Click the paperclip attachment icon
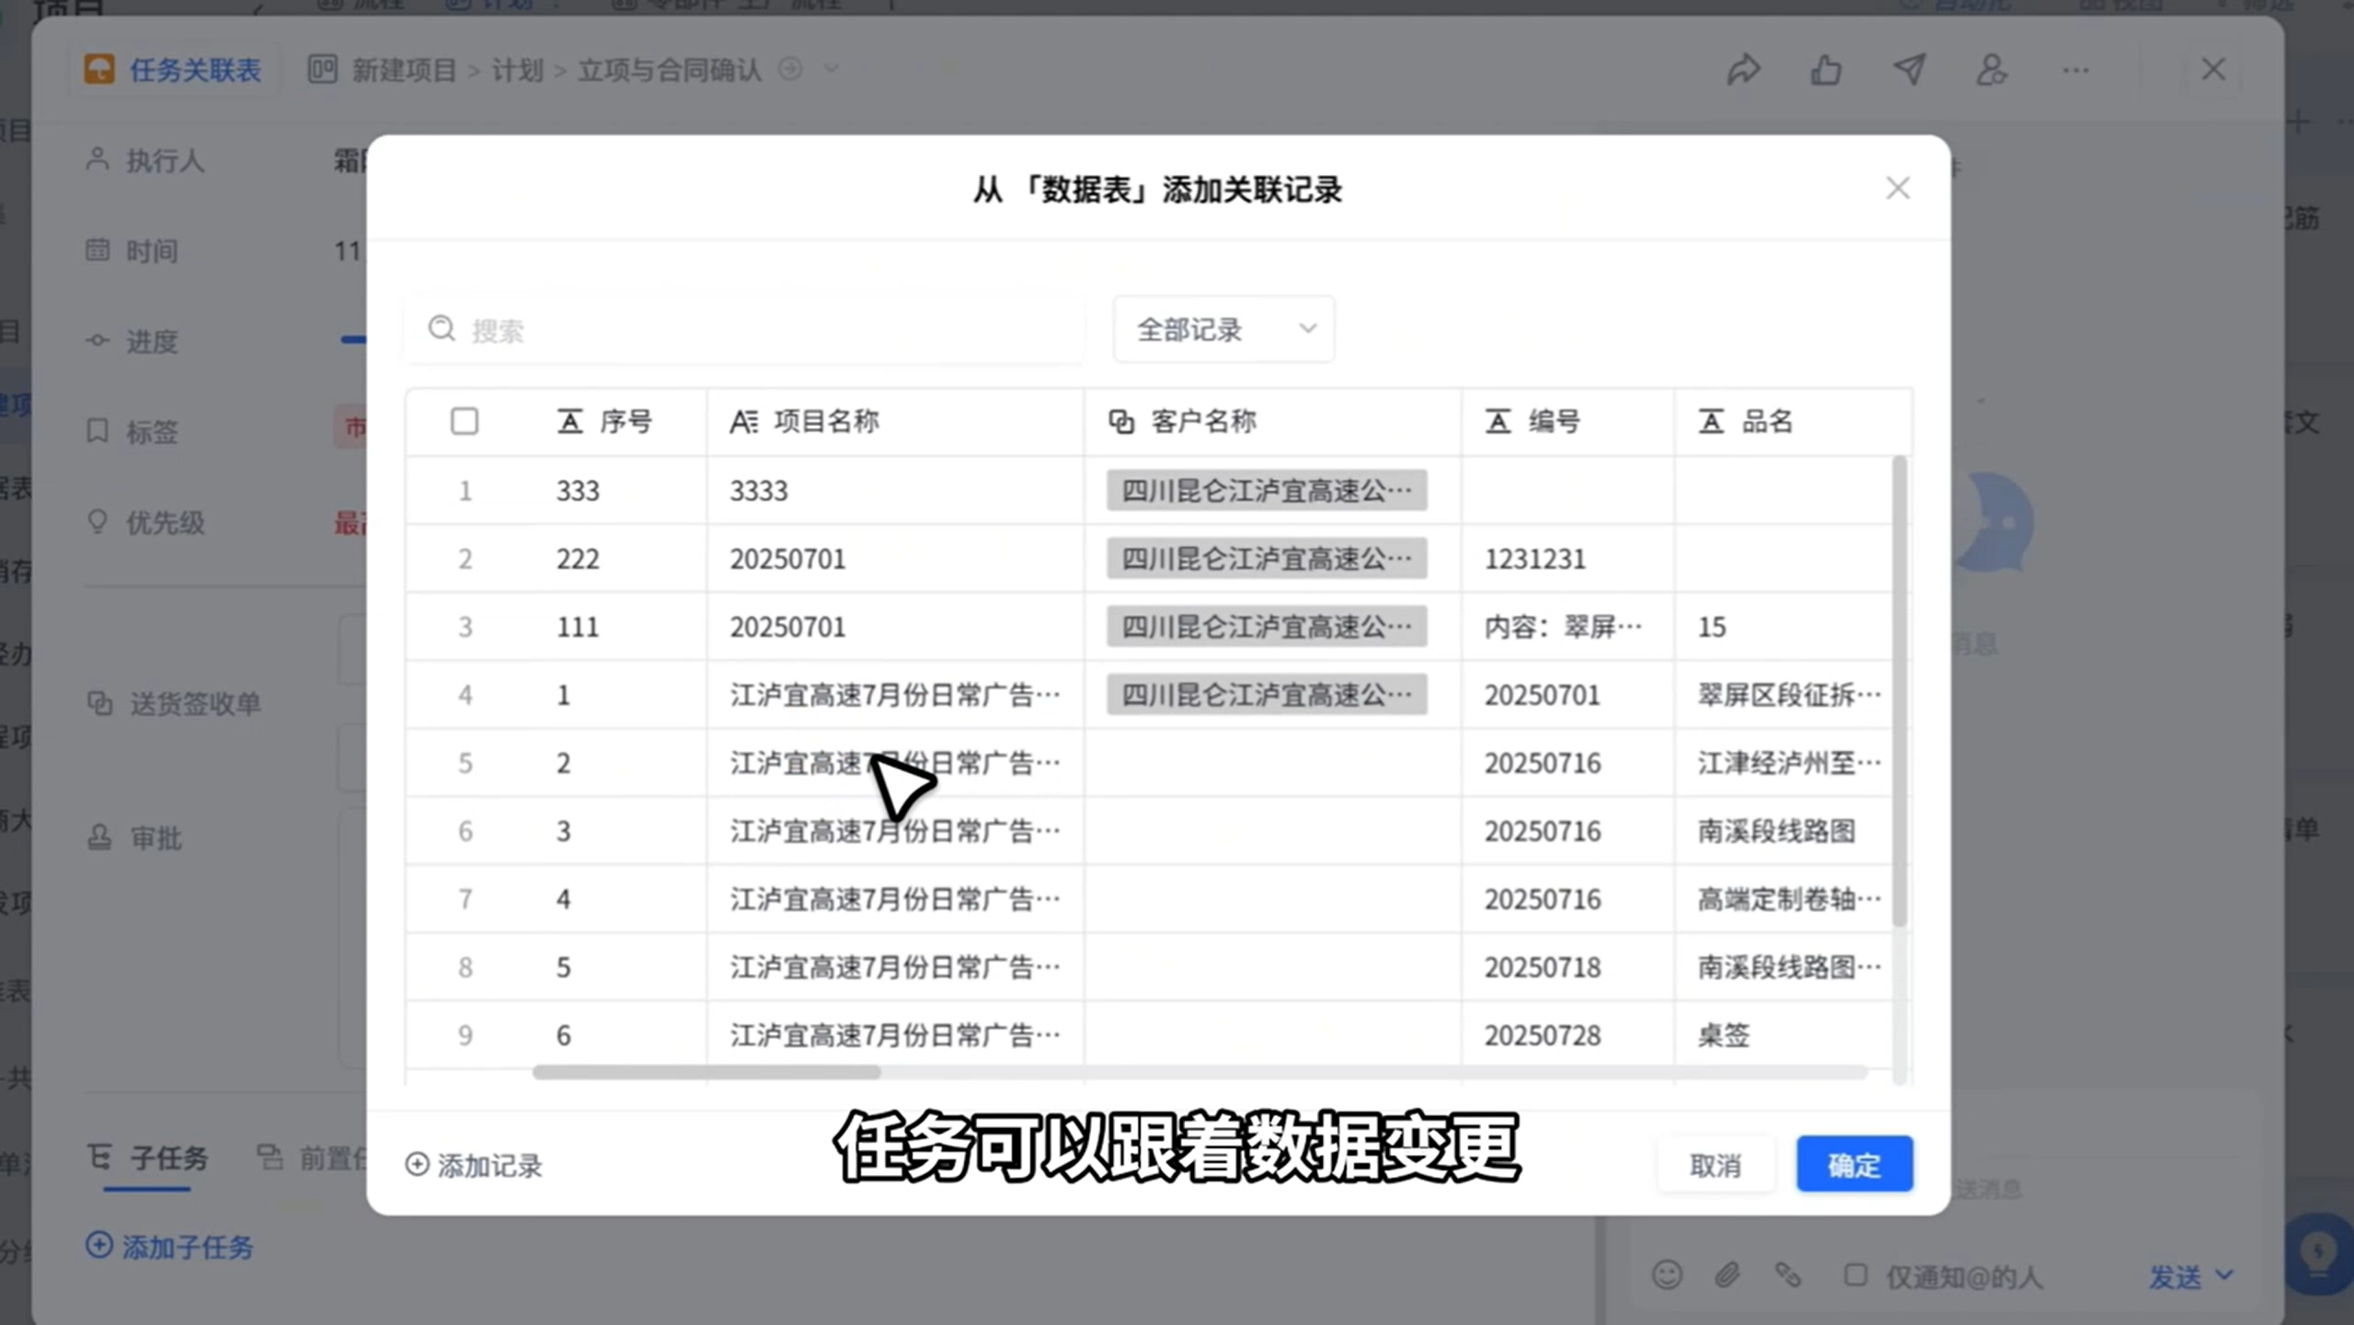This screenshot has width=2354, height=1325. point(1727,1274)
